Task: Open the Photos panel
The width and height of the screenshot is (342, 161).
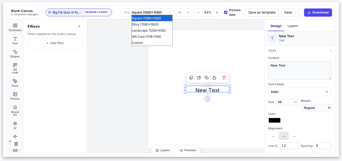Action: tap(15, 96)
